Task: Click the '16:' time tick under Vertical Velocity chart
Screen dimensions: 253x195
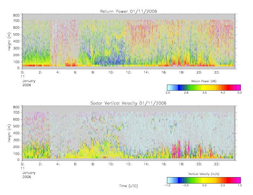Action: point(164,164)
